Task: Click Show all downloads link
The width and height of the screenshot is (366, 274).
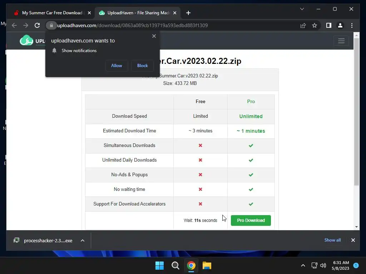Action: 332,240
